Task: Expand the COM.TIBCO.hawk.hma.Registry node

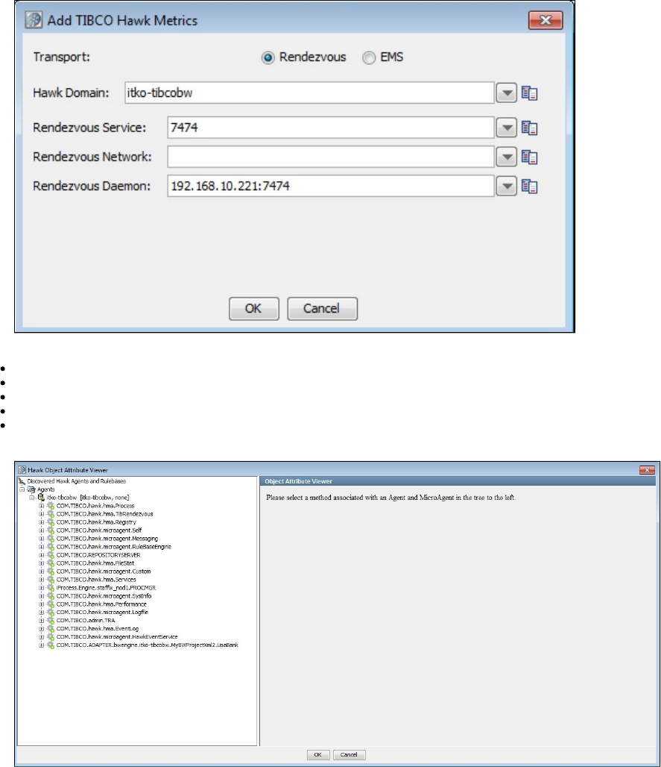Action: [x=42, y=522]
